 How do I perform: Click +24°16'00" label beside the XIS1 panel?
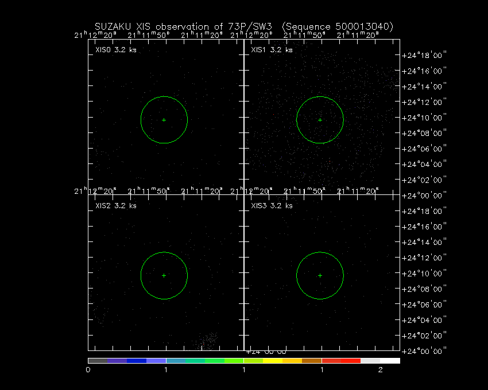click(424, 71)
